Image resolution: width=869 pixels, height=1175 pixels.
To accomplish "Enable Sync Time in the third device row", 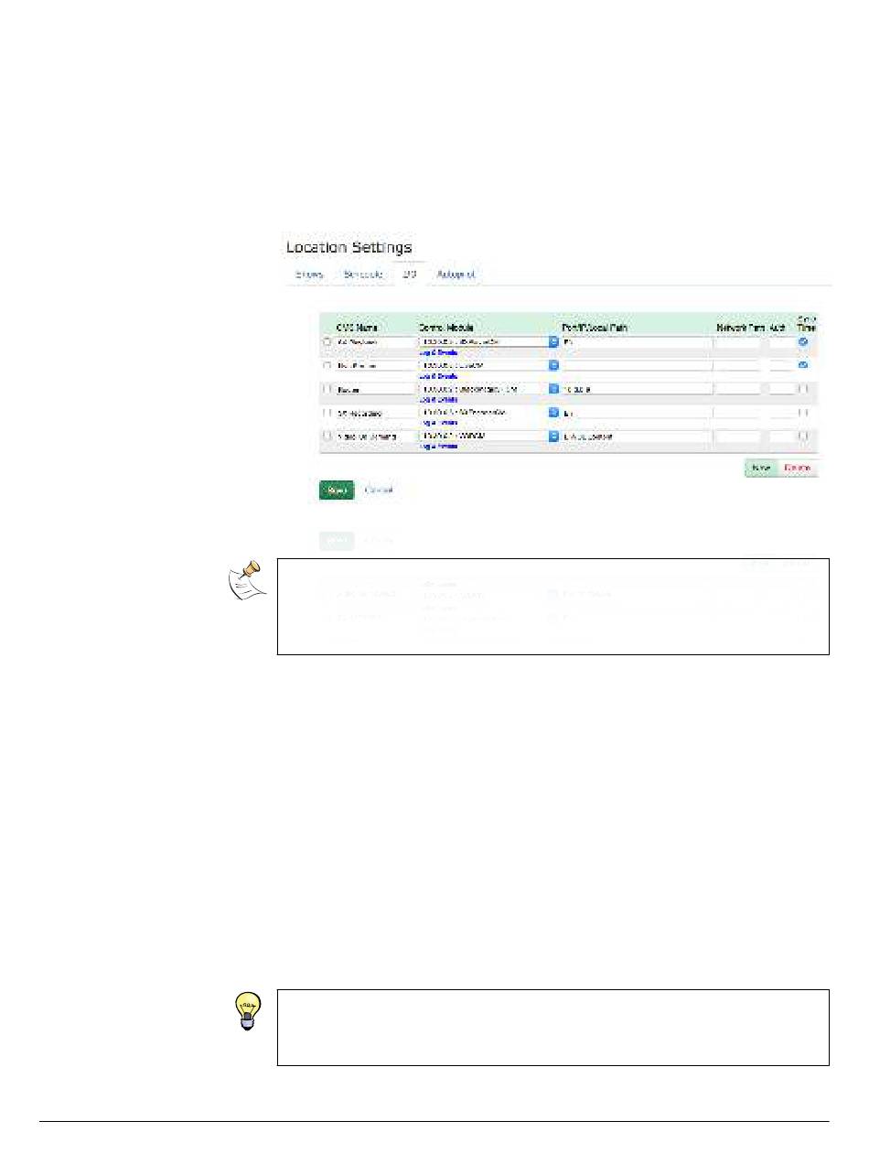I will point(803,389).
